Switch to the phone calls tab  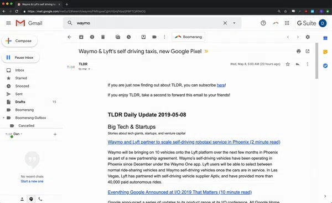40,199
